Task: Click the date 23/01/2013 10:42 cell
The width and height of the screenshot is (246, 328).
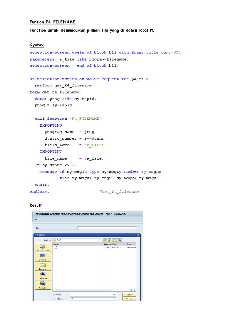Action: (x=112, y=247)
